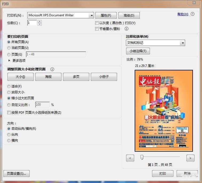This screenshot has height=183, width=202.
Task: Open the printer selection dropdown
Action: tap(92, 16)
